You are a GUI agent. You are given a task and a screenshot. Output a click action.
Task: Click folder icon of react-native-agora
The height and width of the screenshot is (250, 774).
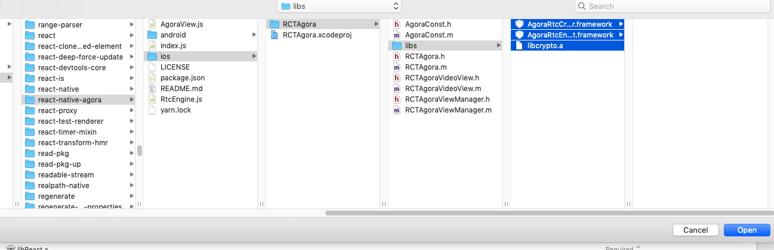pyautogui.click(x=30, y=100)
